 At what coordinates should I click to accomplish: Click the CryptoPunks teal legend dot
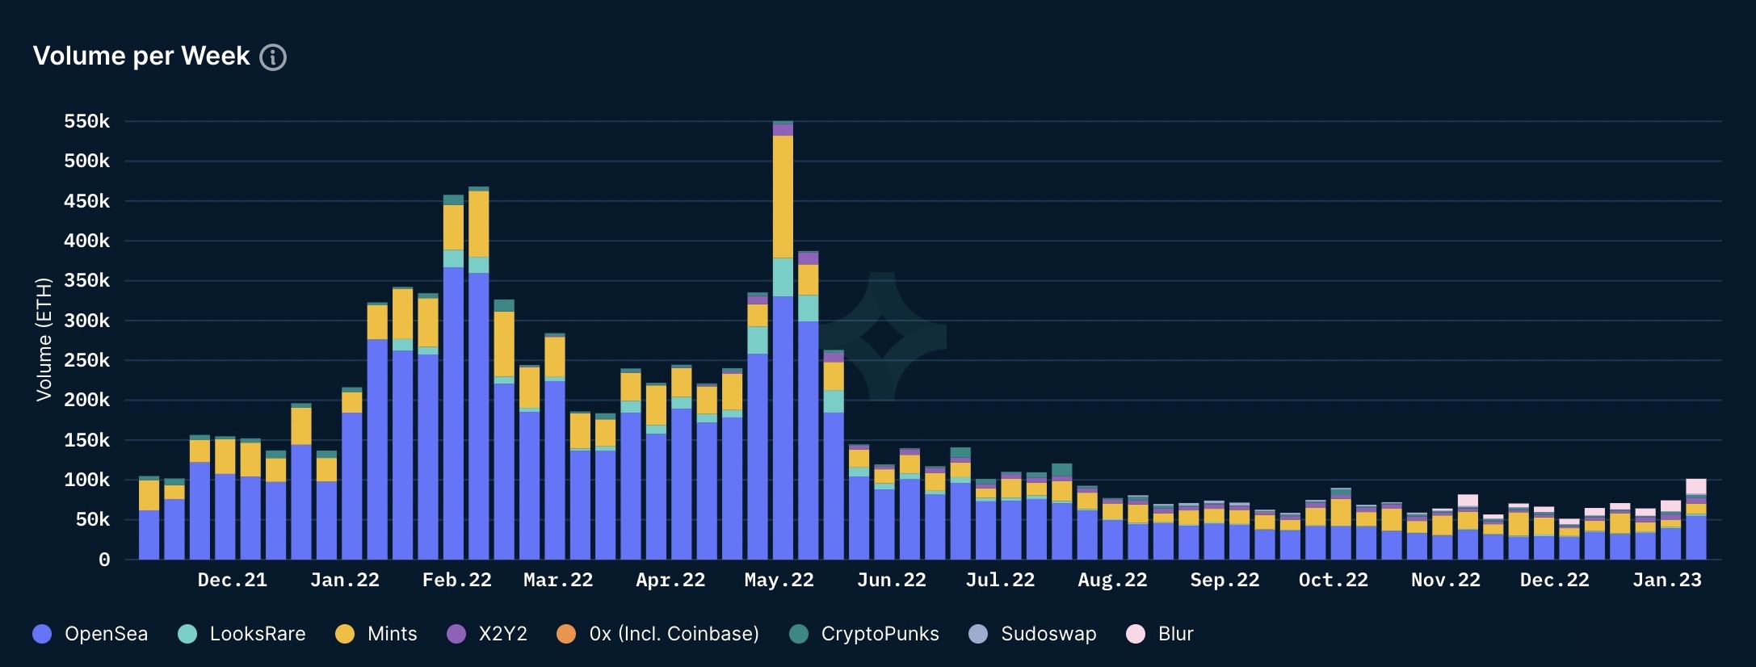(x=799, y=634)
